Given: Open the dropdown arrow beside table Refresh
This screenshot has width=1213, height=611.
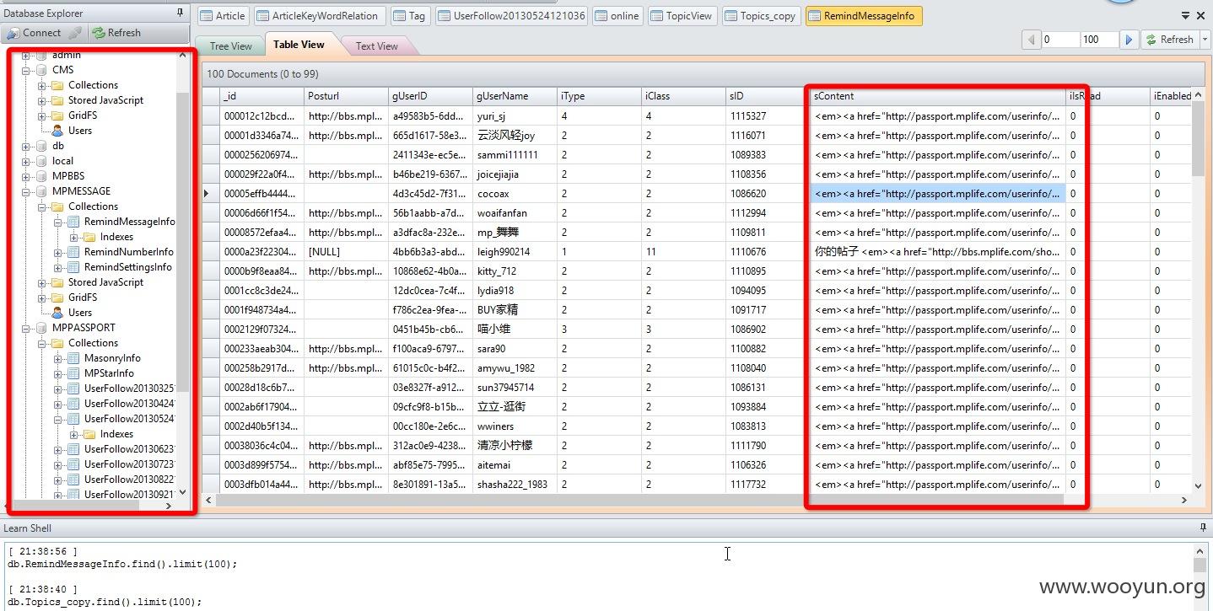Looking at the screenshot, I should pyautogui.click(x=1205, y=40).
